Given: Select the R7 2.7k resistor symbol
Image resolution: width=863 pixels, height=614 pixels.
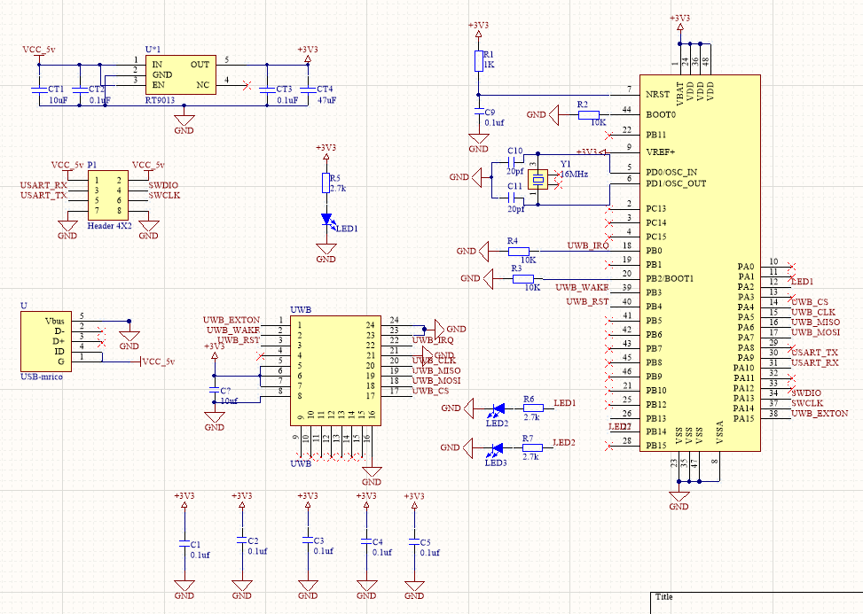Looking at the screenshot, I should tap(532, 447).
